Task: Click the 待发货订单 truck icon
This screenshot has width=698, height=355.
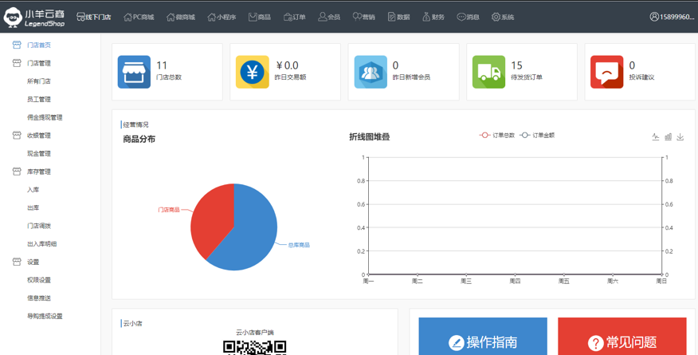Action: point(488,72)
